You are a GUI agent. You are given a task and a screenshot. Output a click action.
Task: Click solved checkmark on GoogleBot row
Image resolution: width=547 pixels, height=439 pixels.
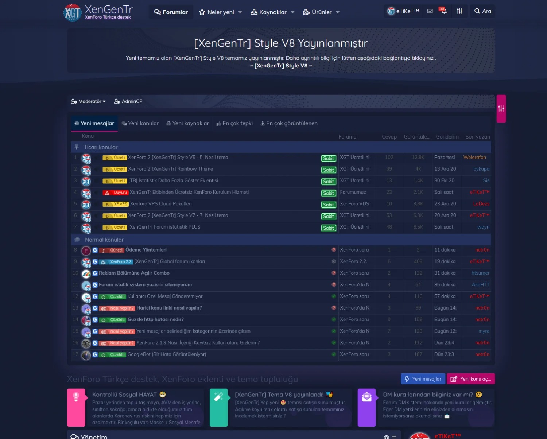[x=334, y=354]
